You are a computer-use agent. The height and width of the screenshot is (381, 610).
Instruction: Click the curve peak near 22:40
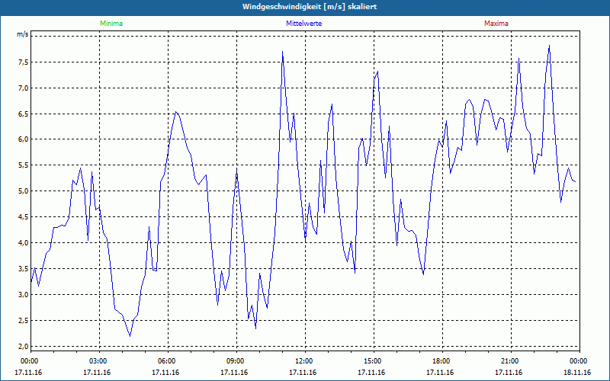pos(549,46)
